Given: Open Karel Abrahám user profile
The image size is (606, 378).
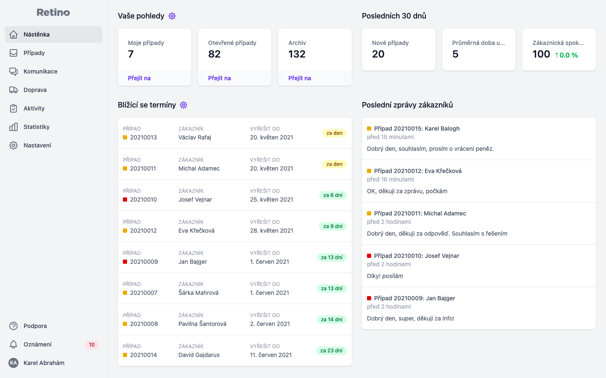Looking at the screenshot, I should coord(44,363).
